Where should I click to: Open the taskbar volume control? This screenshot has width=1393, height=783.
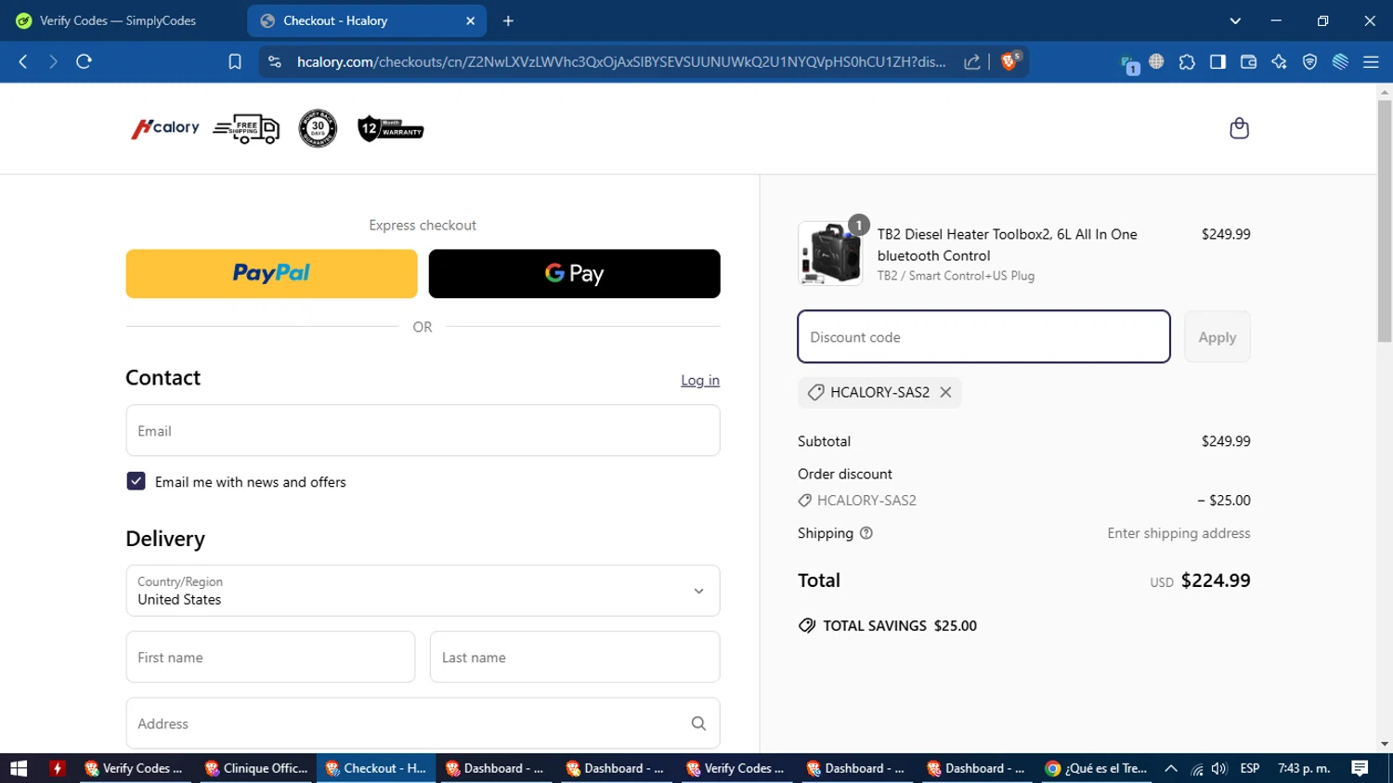pyautogui.click(x=1219, y=768)
